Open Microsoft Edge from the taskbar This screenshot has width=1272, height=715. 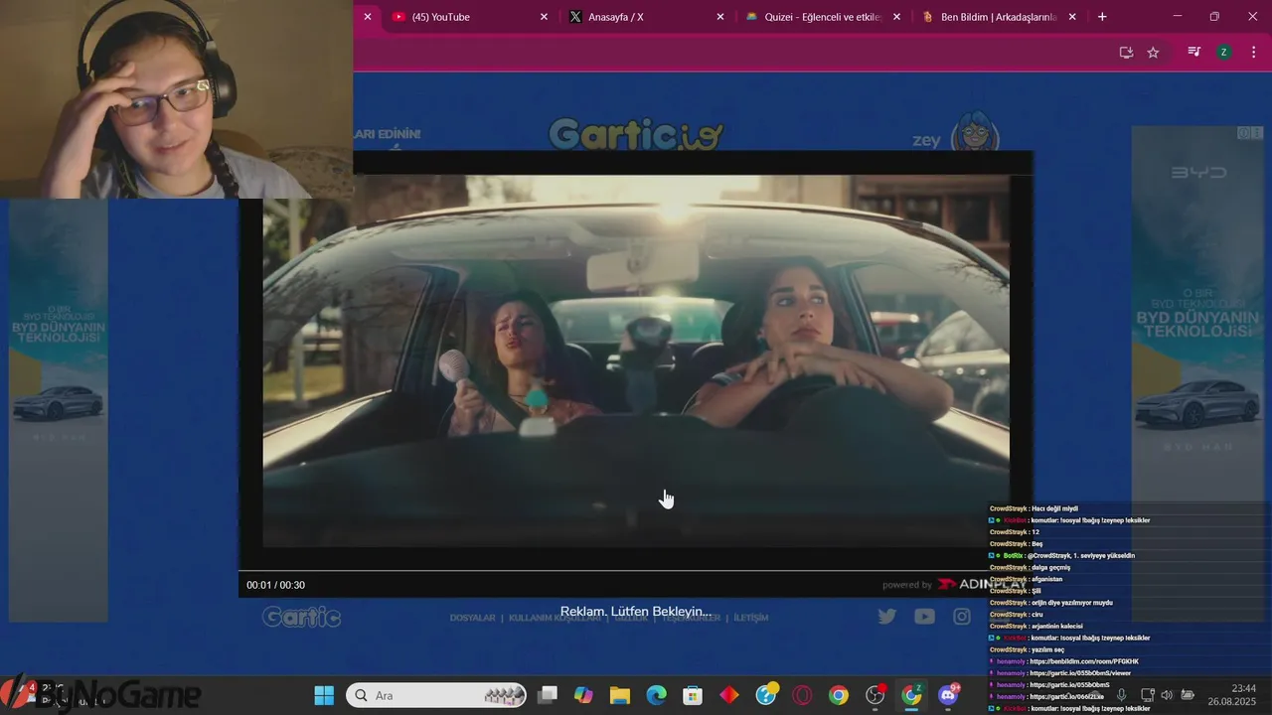(x=656, y=695)
